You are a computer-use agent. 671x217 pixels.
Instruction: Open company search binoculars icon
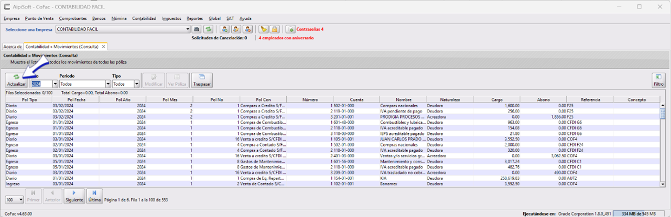pos(197,29)
